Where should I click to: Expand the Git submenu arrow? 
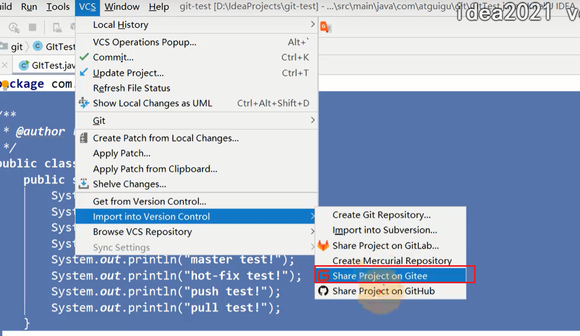pos(313,120)
